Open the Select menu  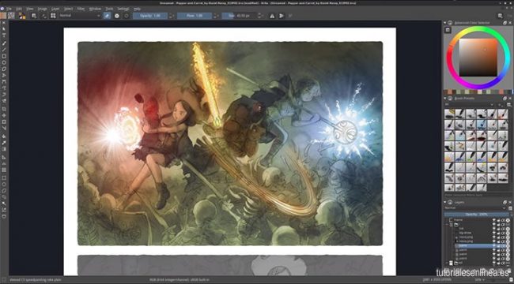[x=68, y=9]
